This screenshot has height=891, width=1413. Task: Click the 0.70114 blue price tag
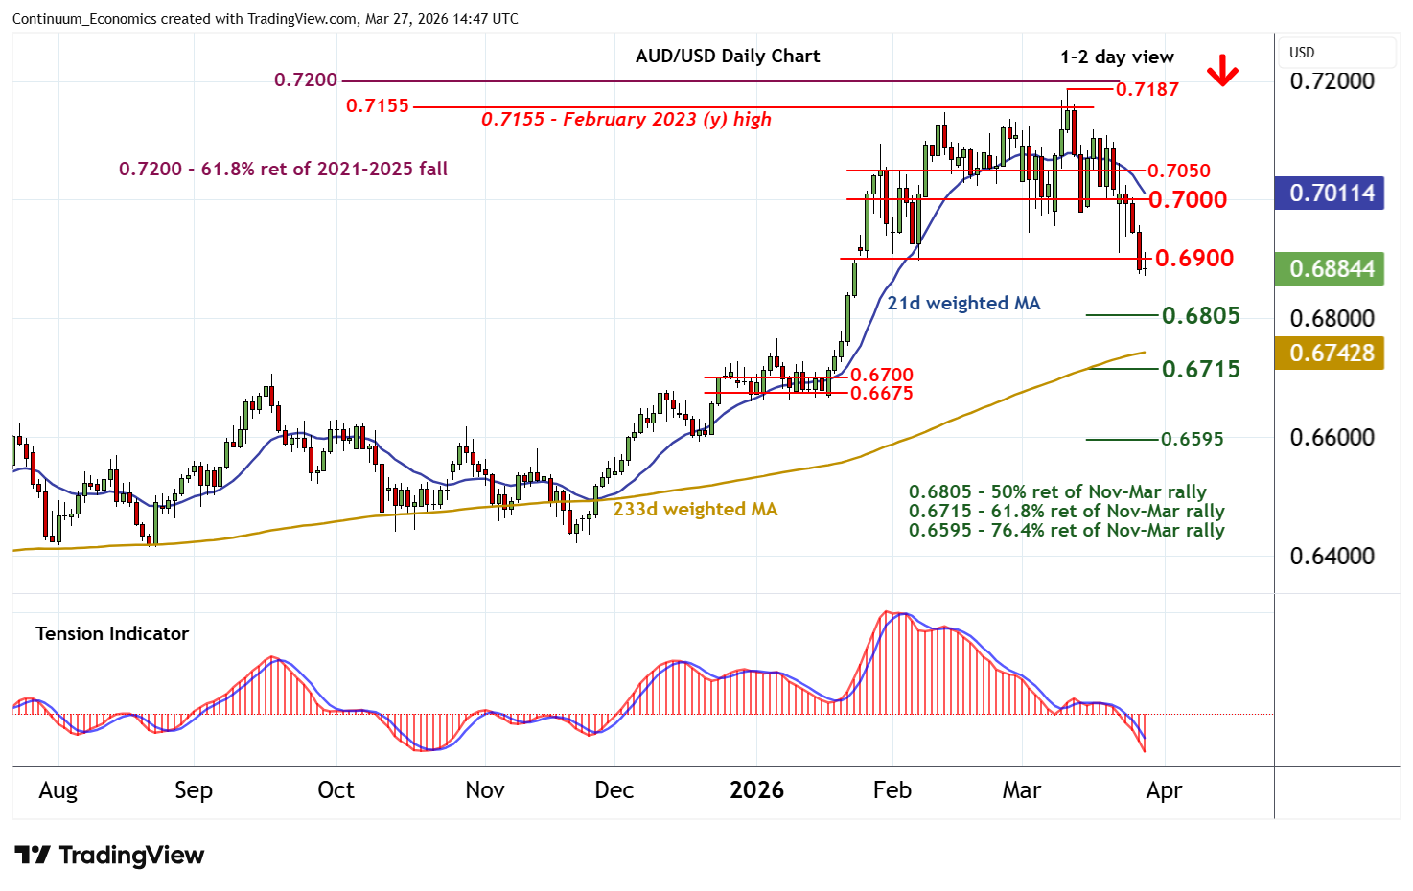tap(1332, 193)
